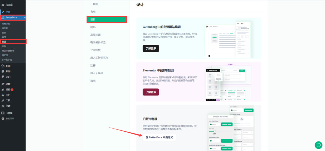
Task: Open 添加新 under BetterDocs
Action: click(x=5, y=28)
